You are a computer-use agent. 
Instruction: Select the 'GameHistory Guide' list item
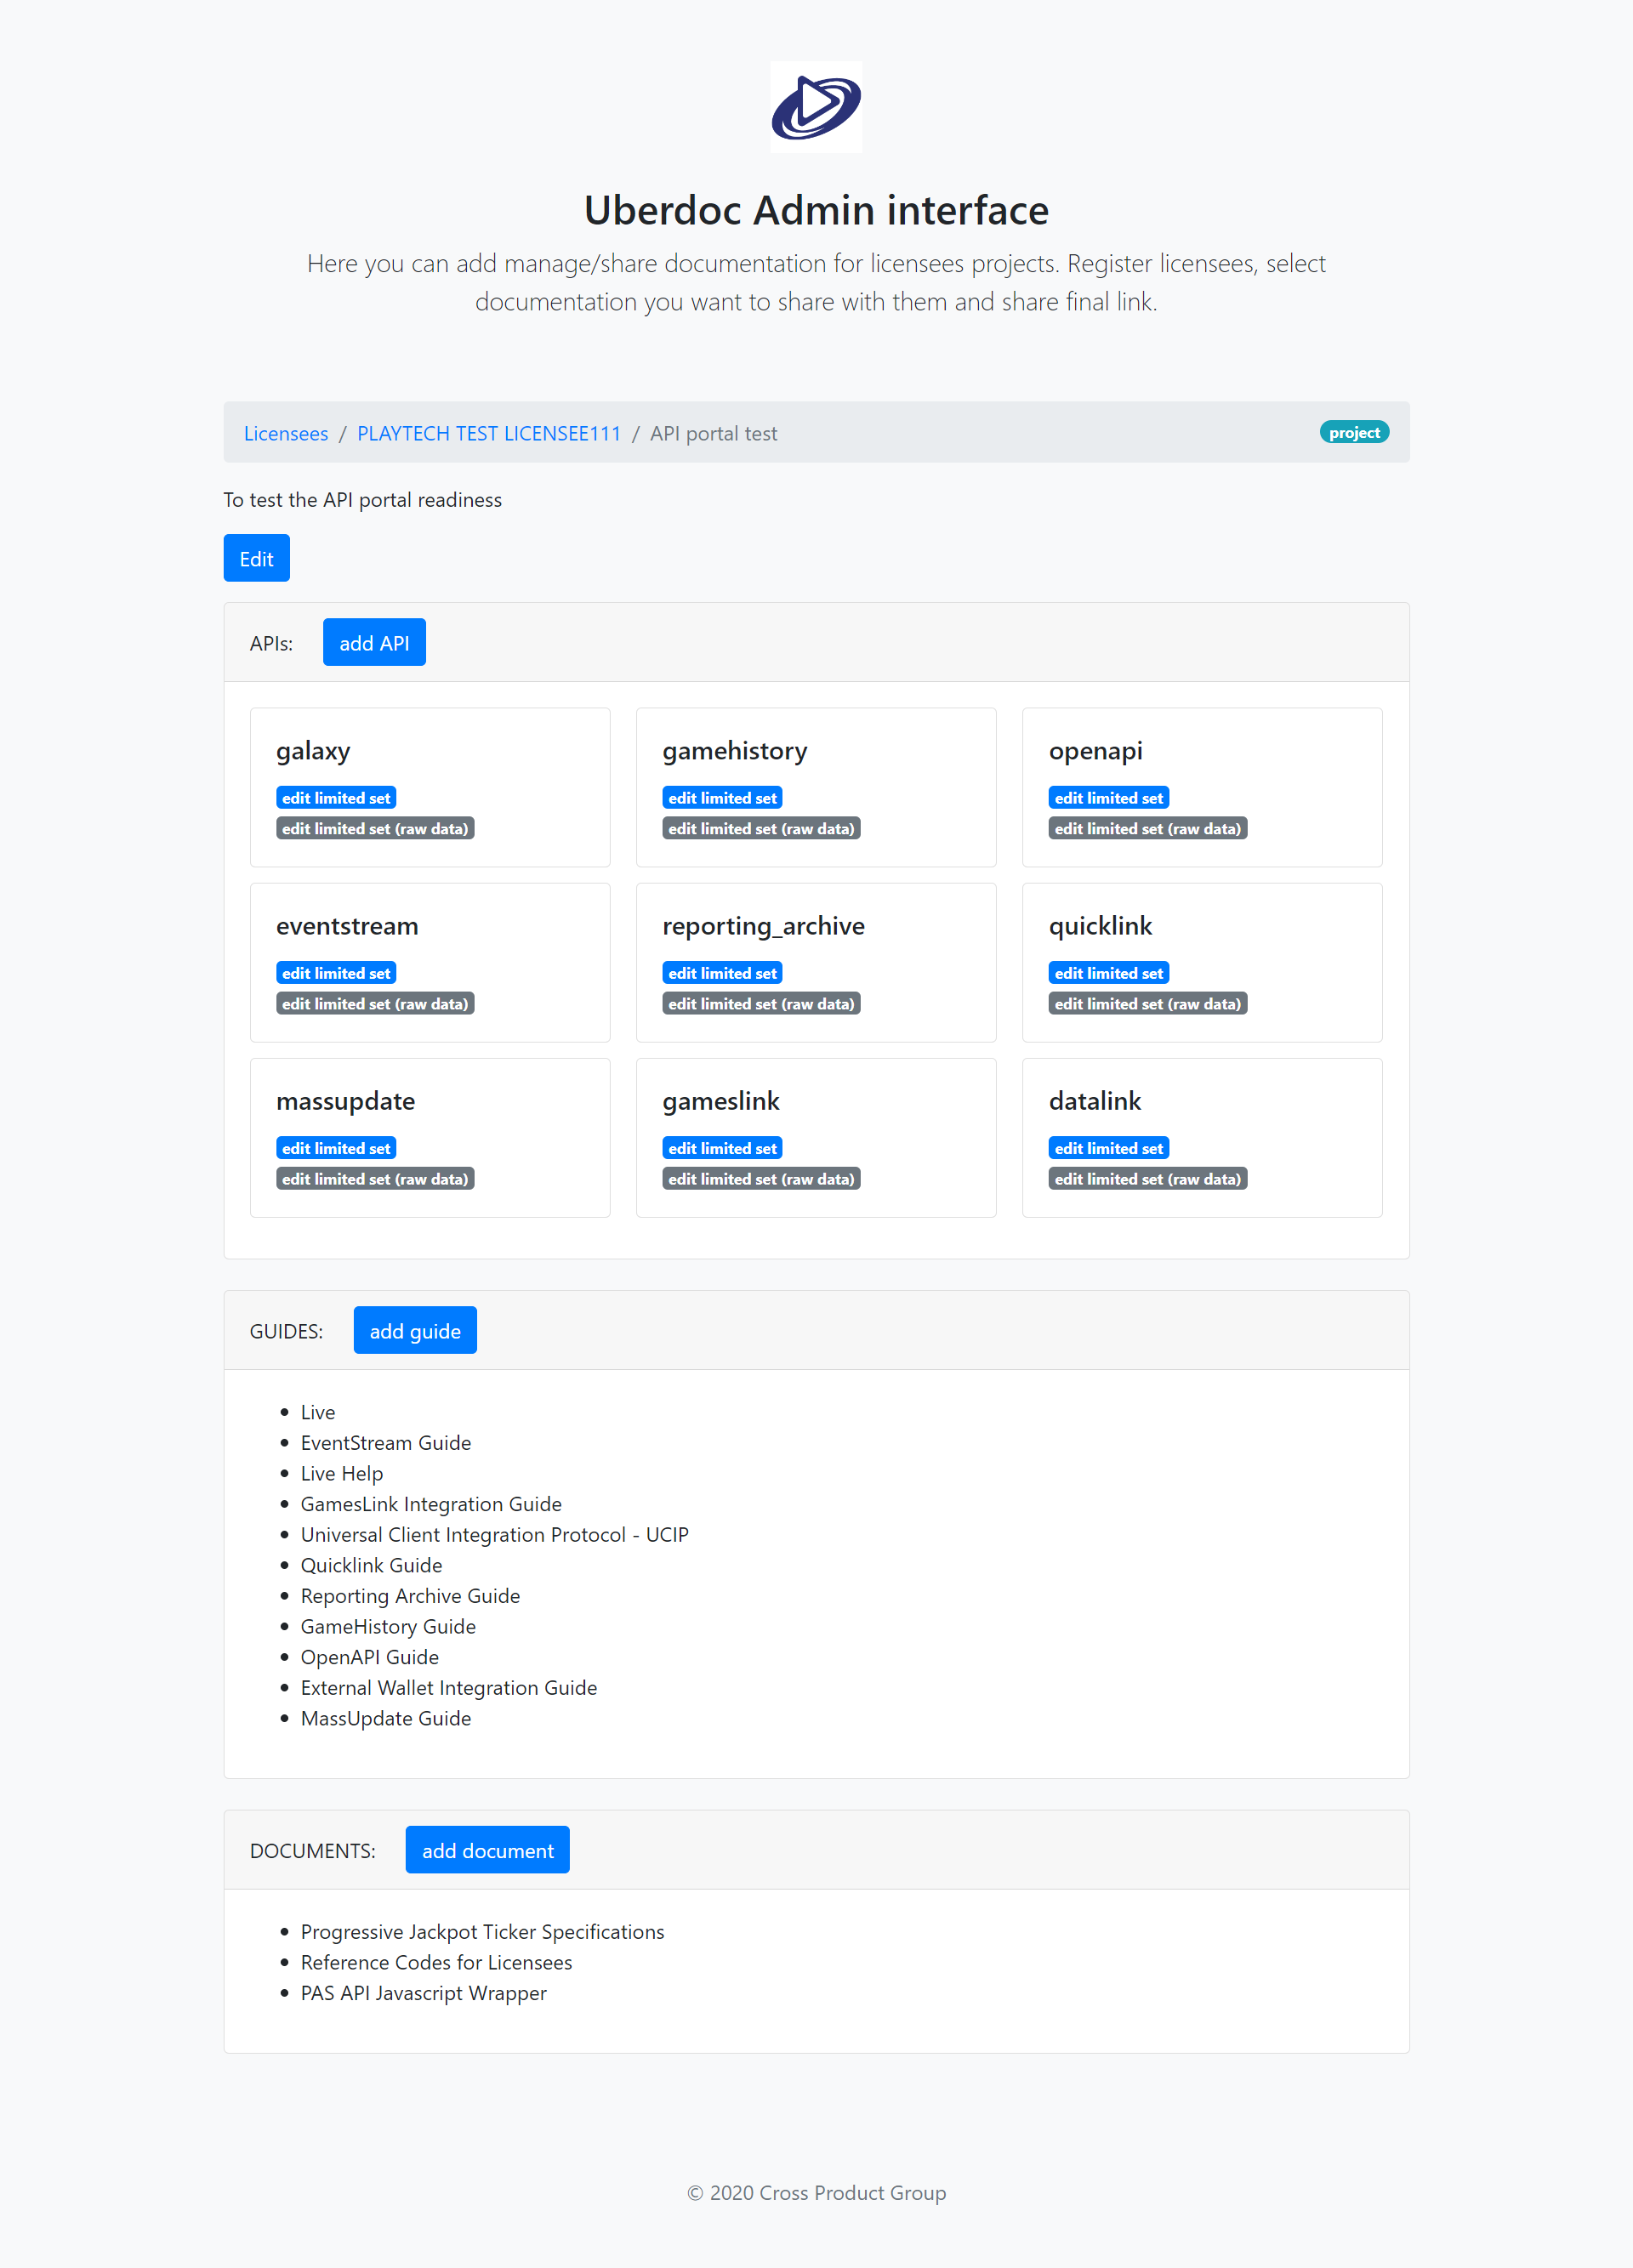[x=388, y=1626]
